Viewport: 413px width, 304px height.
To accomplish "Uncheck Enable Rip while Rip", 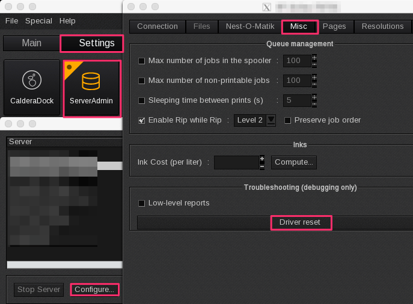I will [x=142, y=120].
